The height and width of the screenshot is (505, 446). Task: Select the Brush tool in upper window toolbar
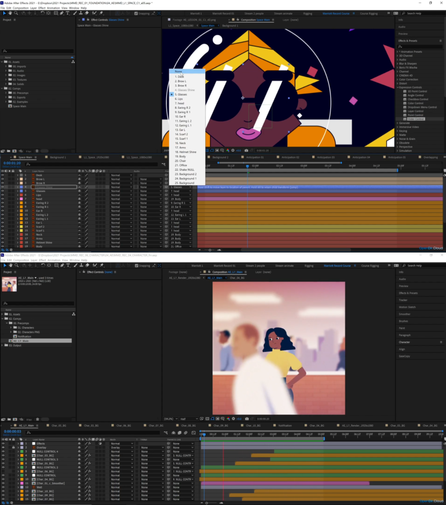click(x=75, y=13)
